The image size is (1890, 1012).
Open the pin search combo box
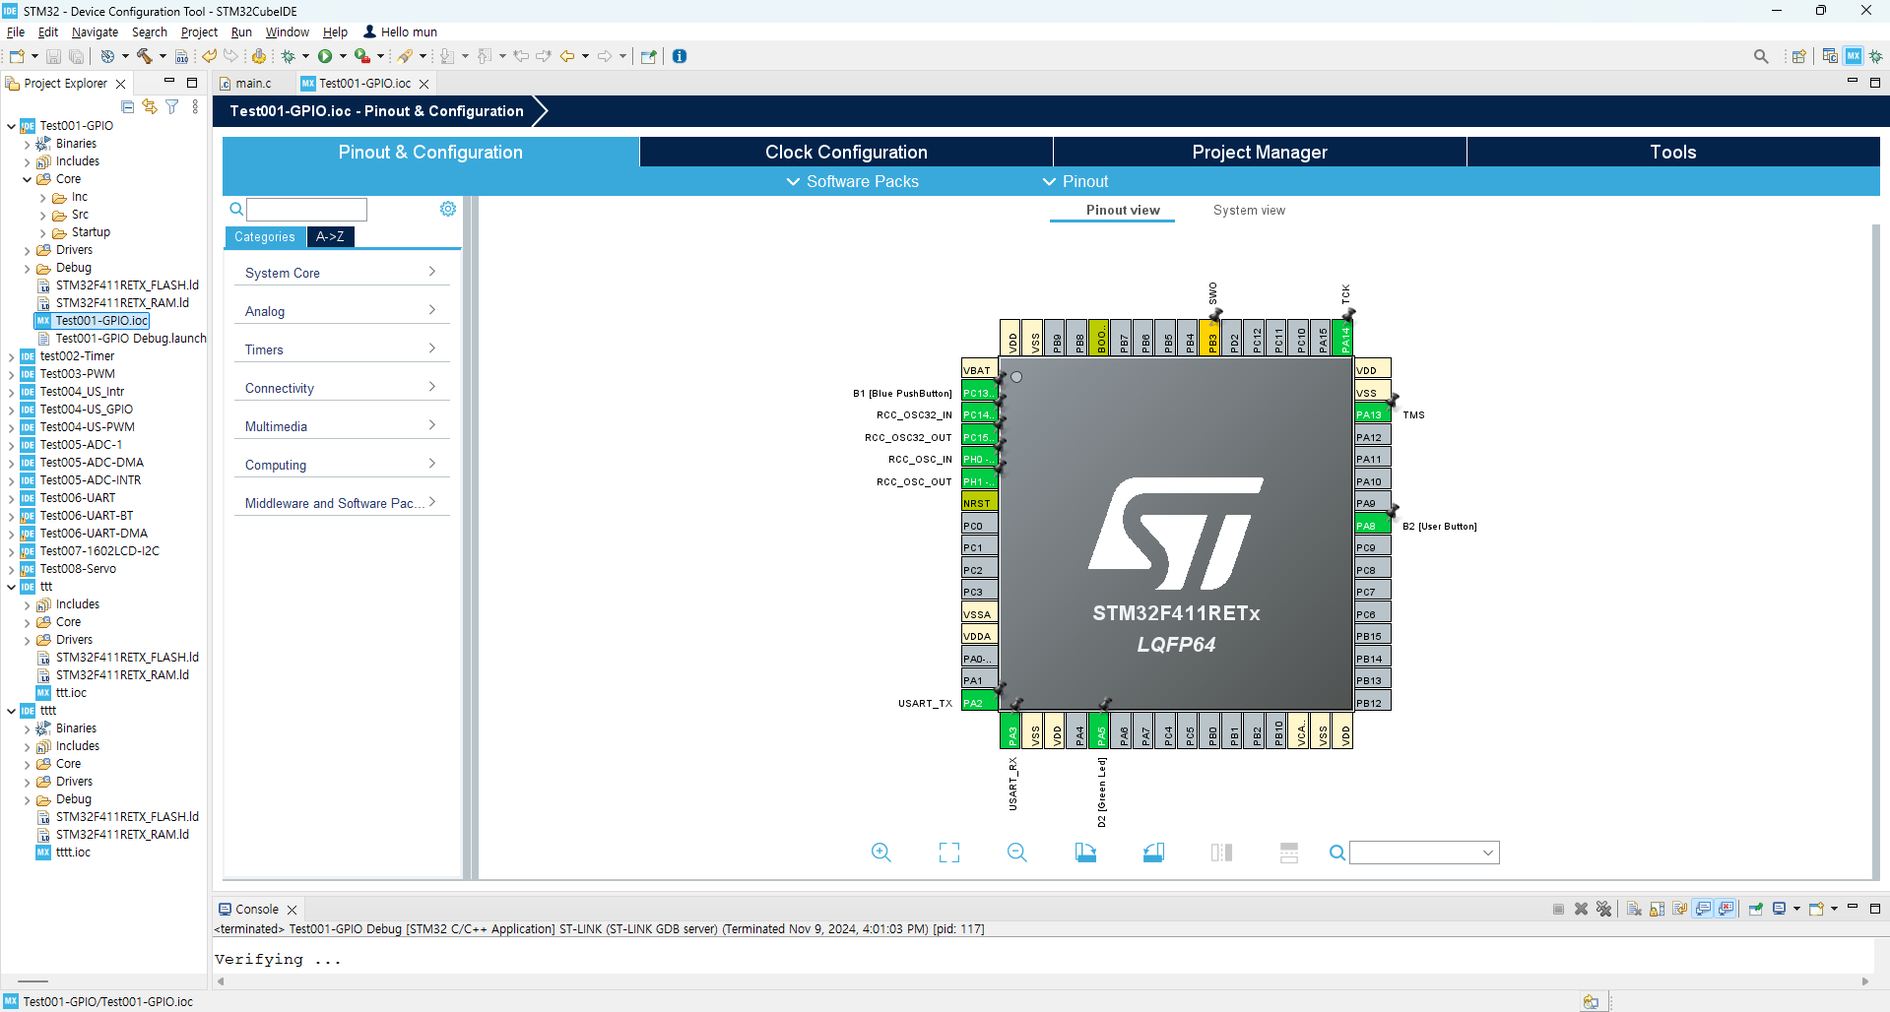[x=1424, y=853]
